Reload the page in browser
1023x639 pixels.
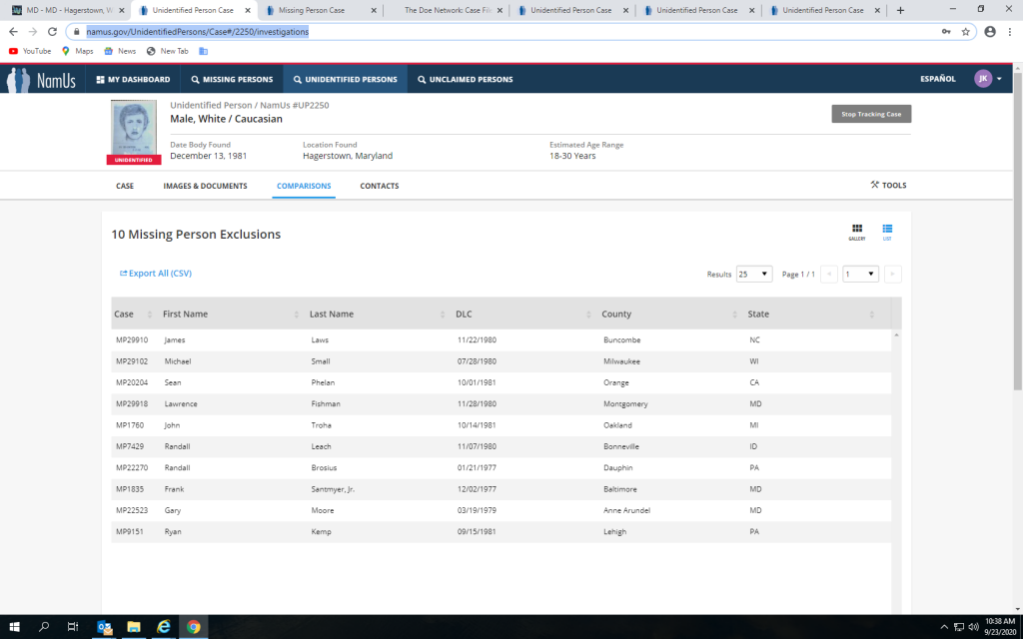pos(52,31)
